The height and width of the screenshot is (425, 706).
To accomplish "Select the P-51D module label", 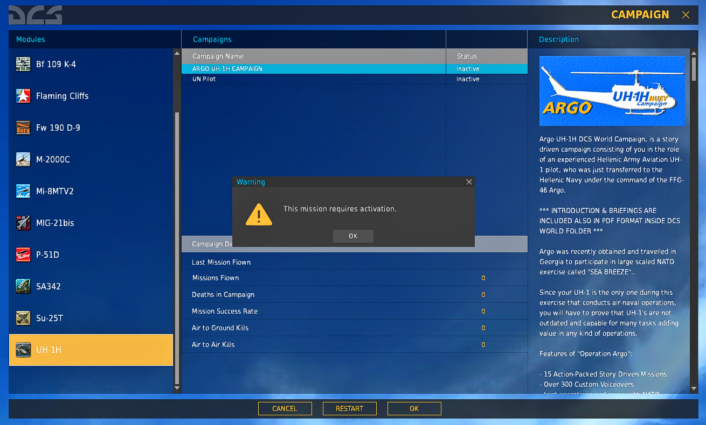I will coord(47,255).
